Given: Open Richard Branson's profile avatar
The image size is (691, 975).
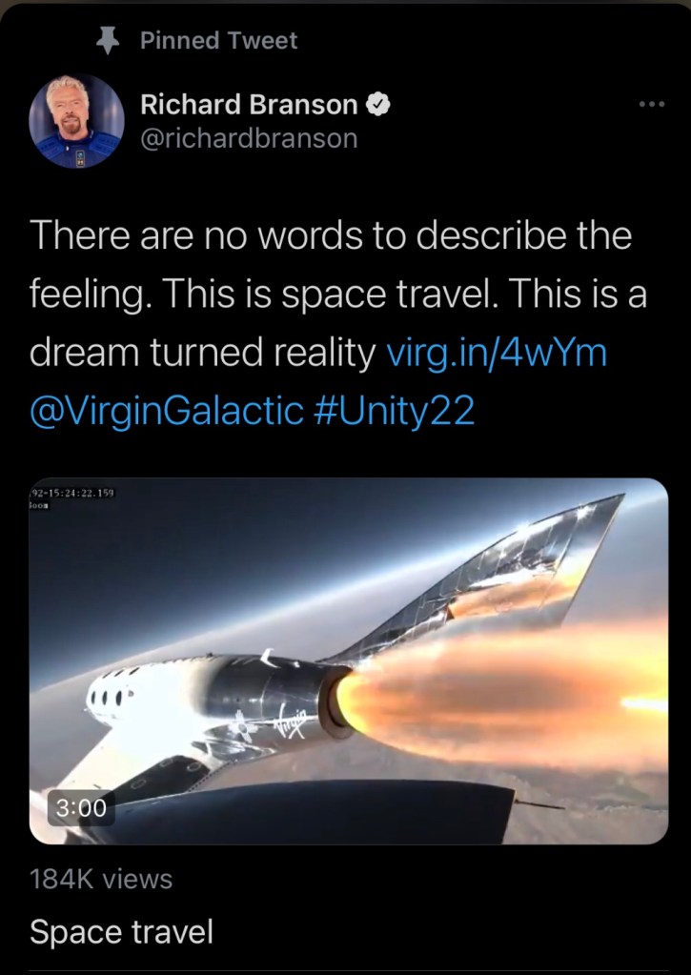Looking at the screenshot, I should coord(76,121).
